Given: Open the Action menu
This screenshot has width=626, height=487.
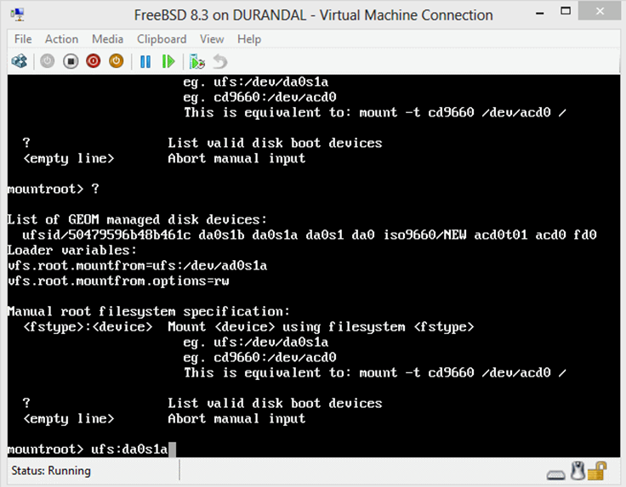Looking at the screenshot, I should pyautogui.click(x=61, y=39).
